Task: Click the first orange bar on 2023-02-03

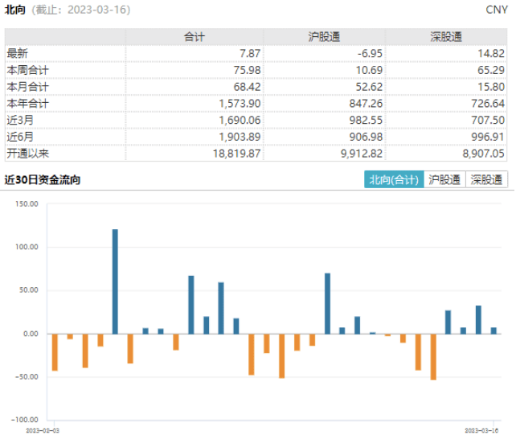Action: coord(55,352)
